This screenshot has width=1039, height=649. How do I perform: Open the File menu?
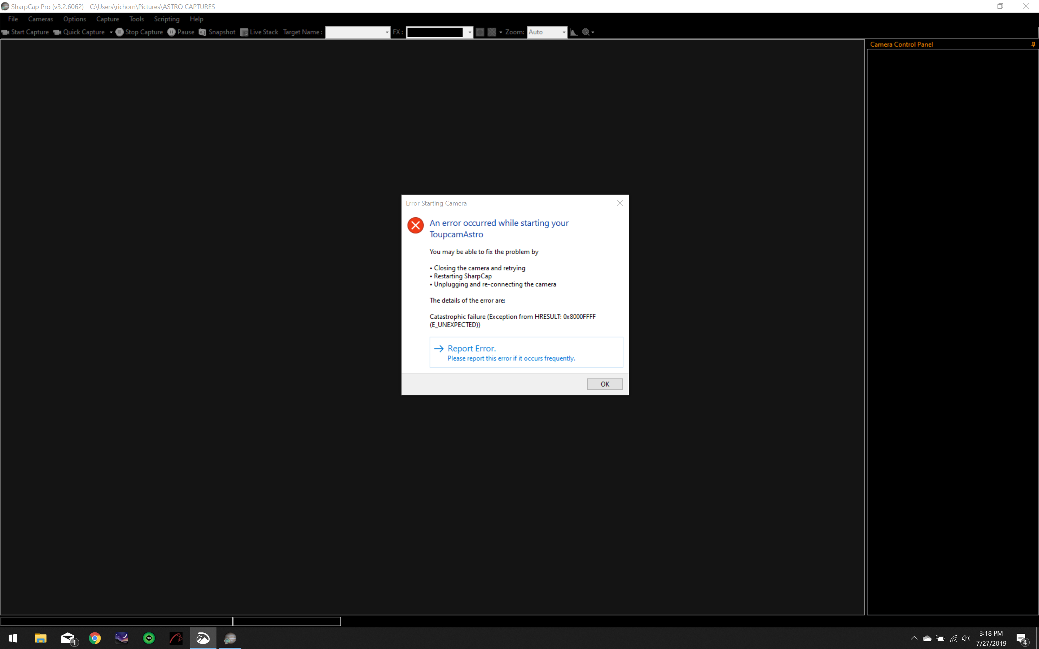[13, 19]
